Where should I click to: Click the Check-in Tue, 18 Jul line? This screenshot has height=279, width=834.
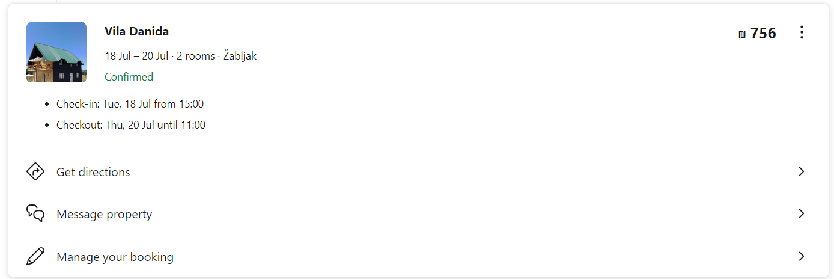(x=130, y=104)
